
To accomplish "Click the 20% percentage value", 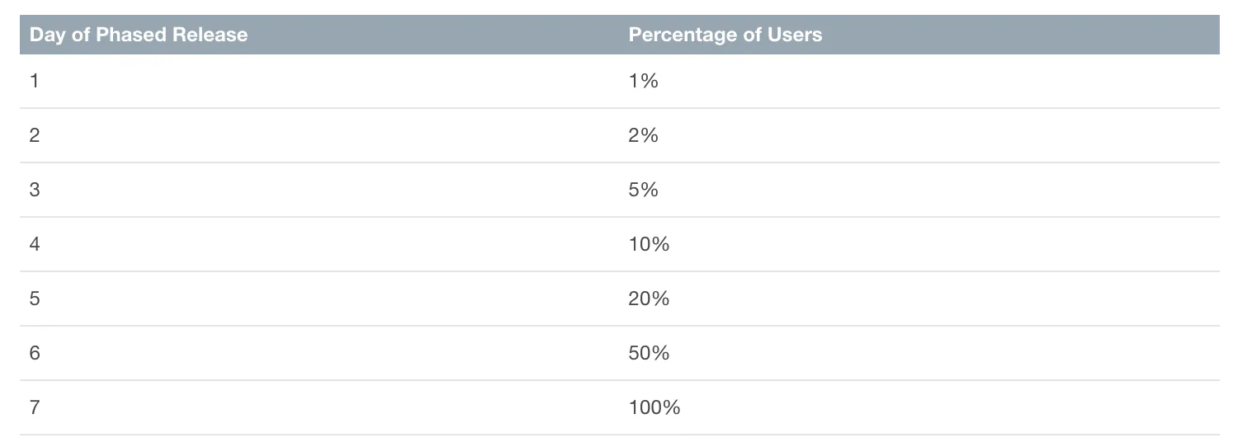I will click(x=648, y=299).
